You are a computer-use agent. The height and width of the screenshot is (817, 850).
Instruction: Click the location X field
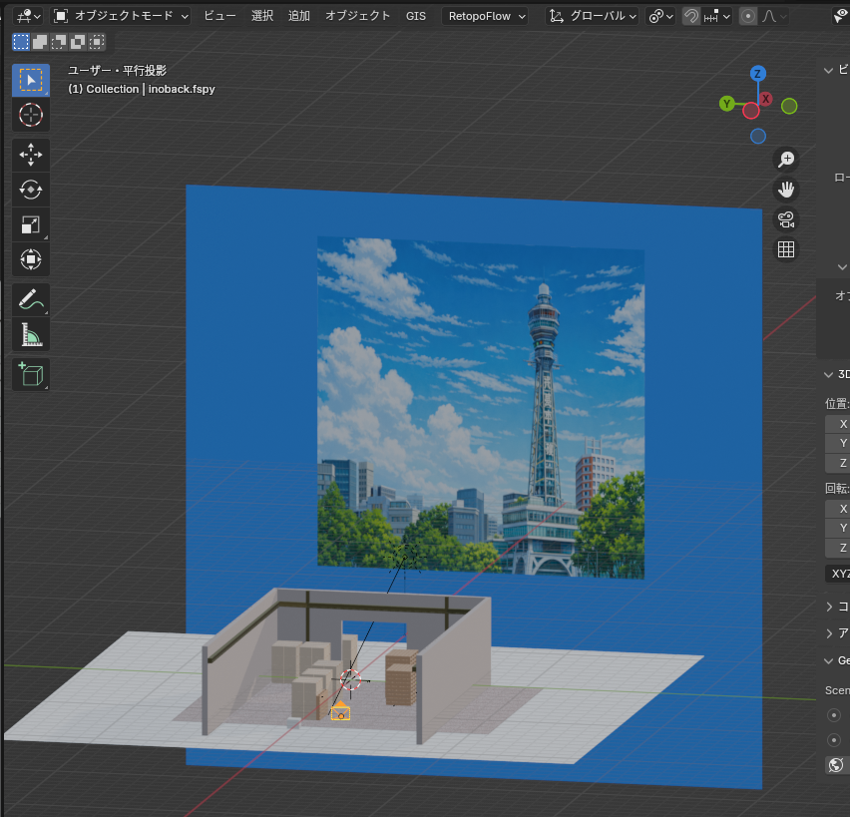pyautogui.click(x=838, y=424)
